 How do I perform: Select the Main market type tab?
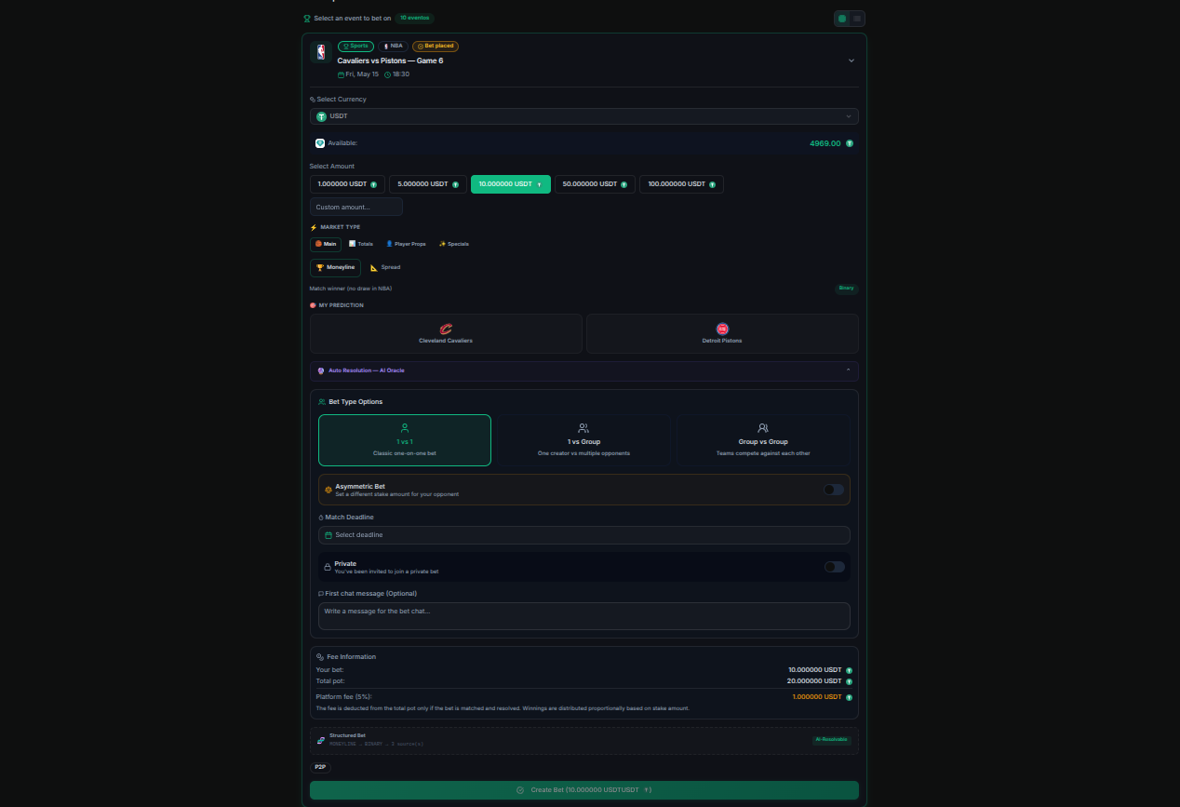326,244
